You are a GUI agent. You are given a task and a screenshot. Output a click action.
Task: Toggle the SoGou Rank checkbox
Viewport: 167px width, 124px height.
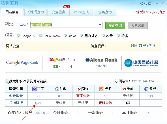(x=41, y=36)
